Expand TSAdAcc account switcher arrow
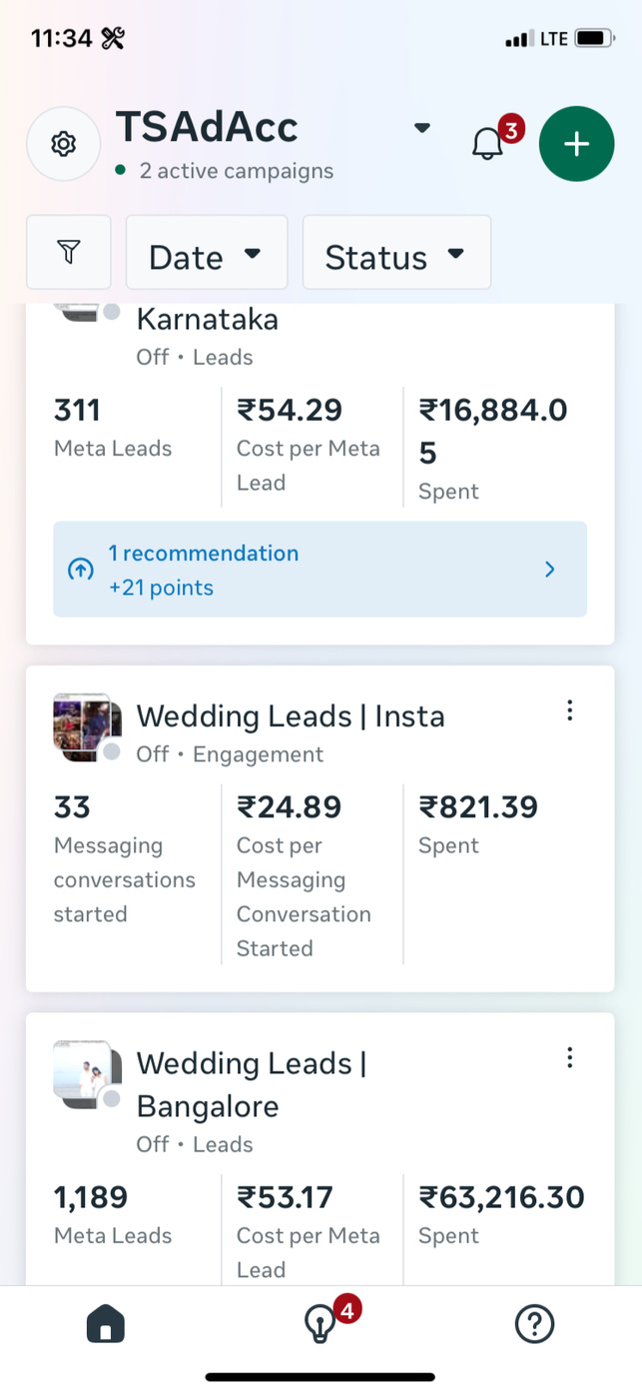This screenshot has height=1395, width=642. pos(422,128)
